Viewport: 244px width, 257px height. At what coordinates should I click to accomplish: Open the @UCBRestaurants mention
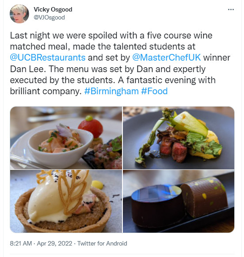[48, 58]
